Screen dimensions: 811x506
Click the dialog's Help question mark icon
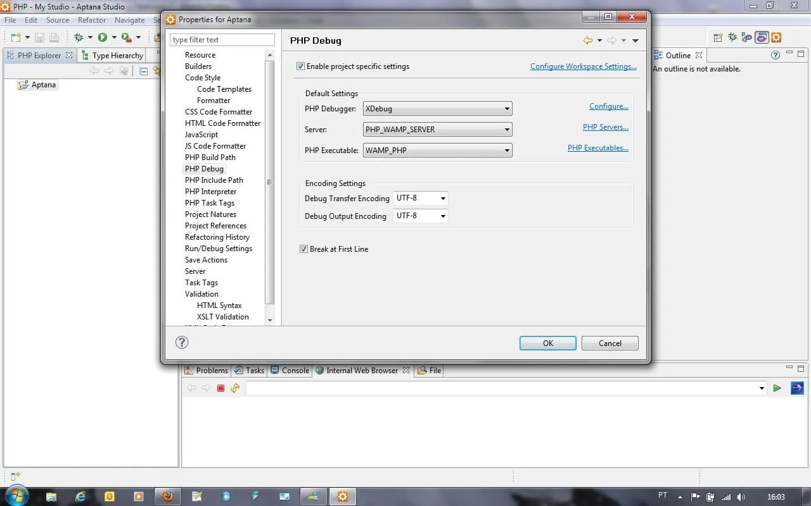182,342
